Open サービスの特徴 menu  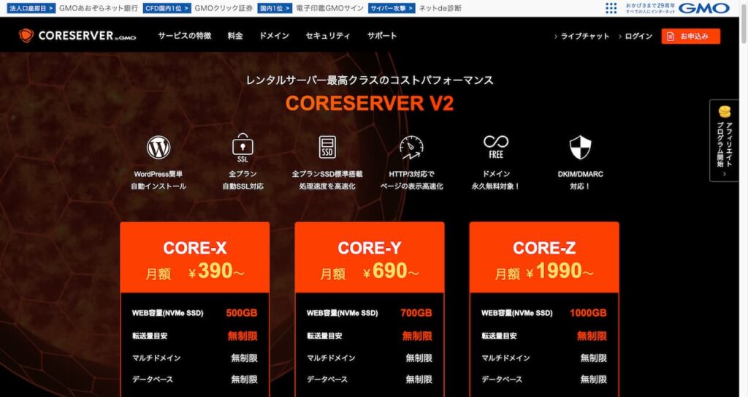[185, 36]
